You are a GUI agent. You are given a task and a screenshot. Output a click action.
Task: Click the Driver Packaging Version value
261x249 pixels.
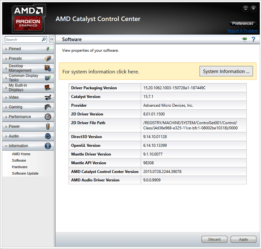click(x=174, y=88)
